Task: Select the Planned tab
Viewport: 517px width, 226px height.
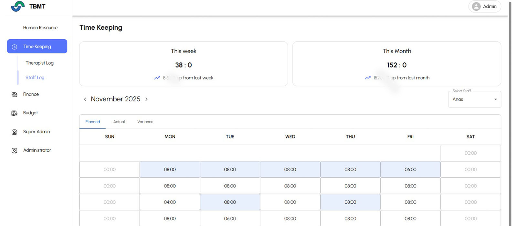Action: pos(93,122)
